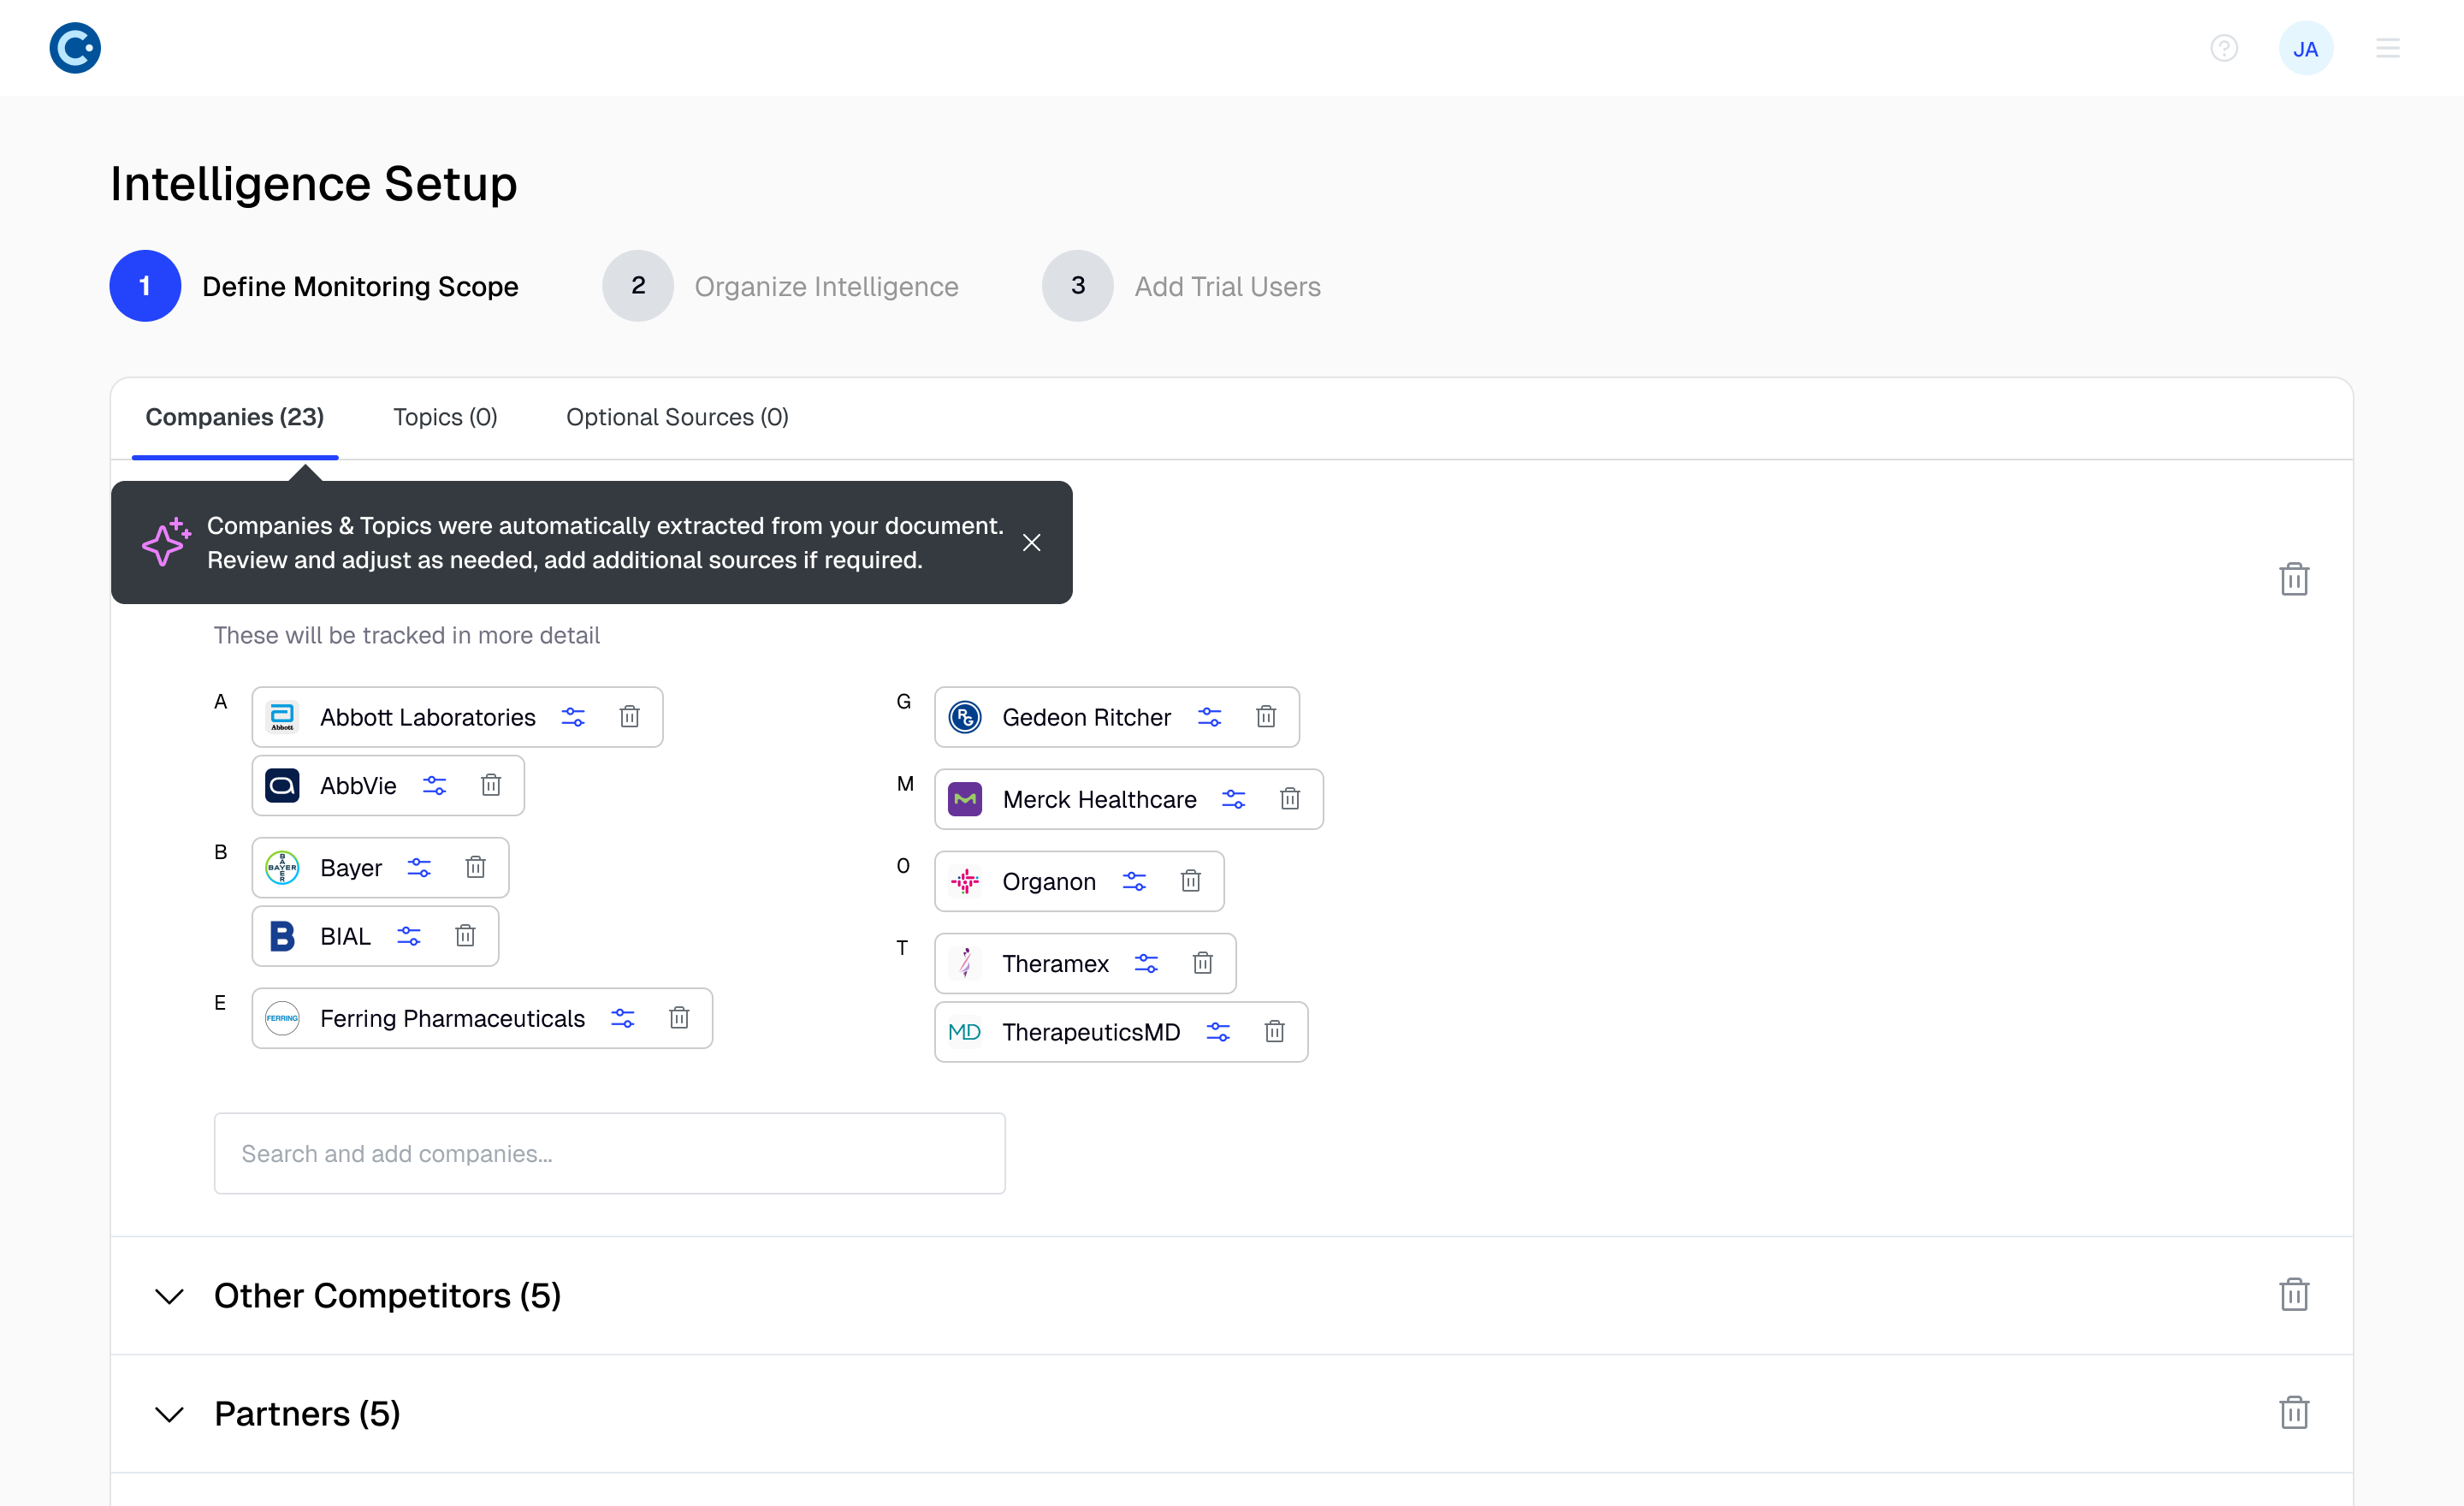This screenshot has width=2464, height=1506.
Task: Switch to Optional Sources (0) tab
Action: pyautogui.click(x=677, y=417)
